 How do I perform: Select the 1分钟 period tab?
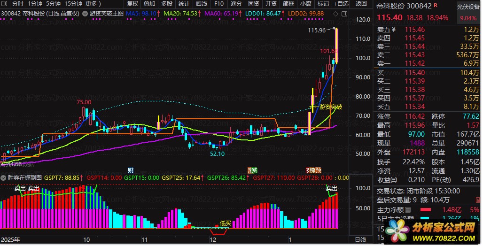[x=35, y=4]
